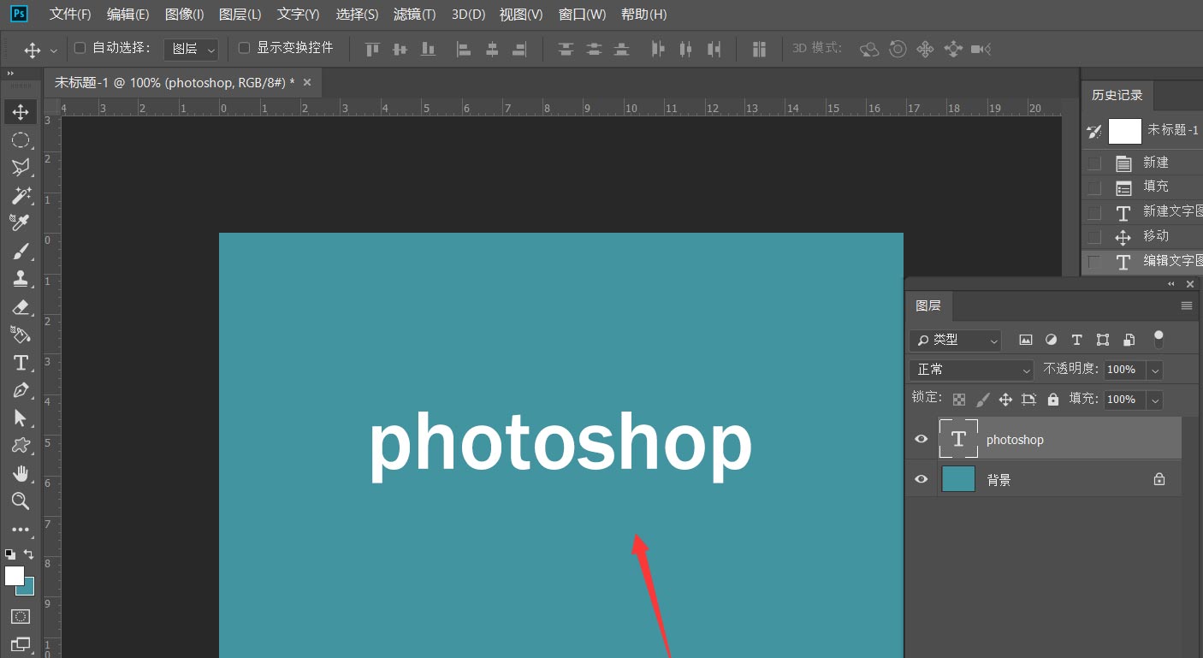Image resolution: width=1203 pixels, height=658 pixels.
Task: Hide the 背景 layer
Action: click(922, 479)
